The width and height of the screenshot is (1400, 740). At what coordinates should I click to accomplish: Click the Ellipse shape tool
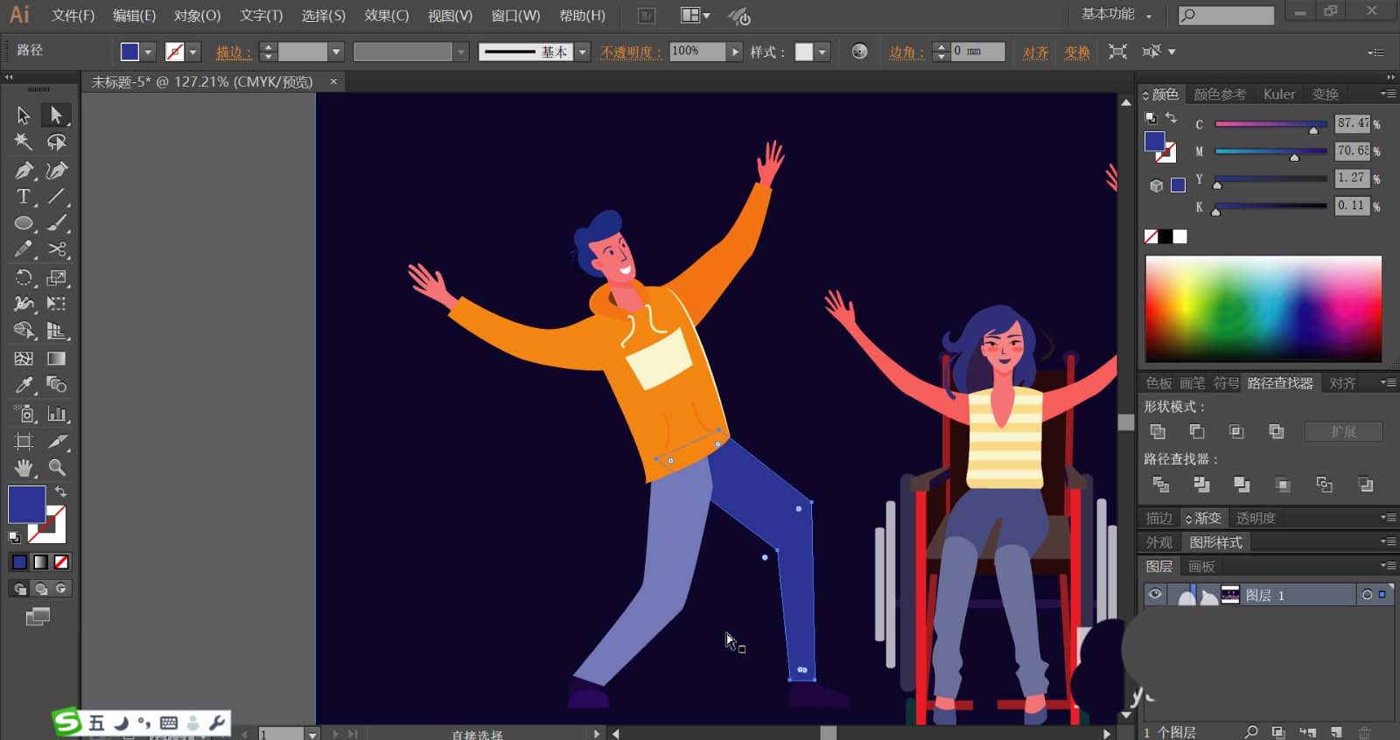coord(24,224)
